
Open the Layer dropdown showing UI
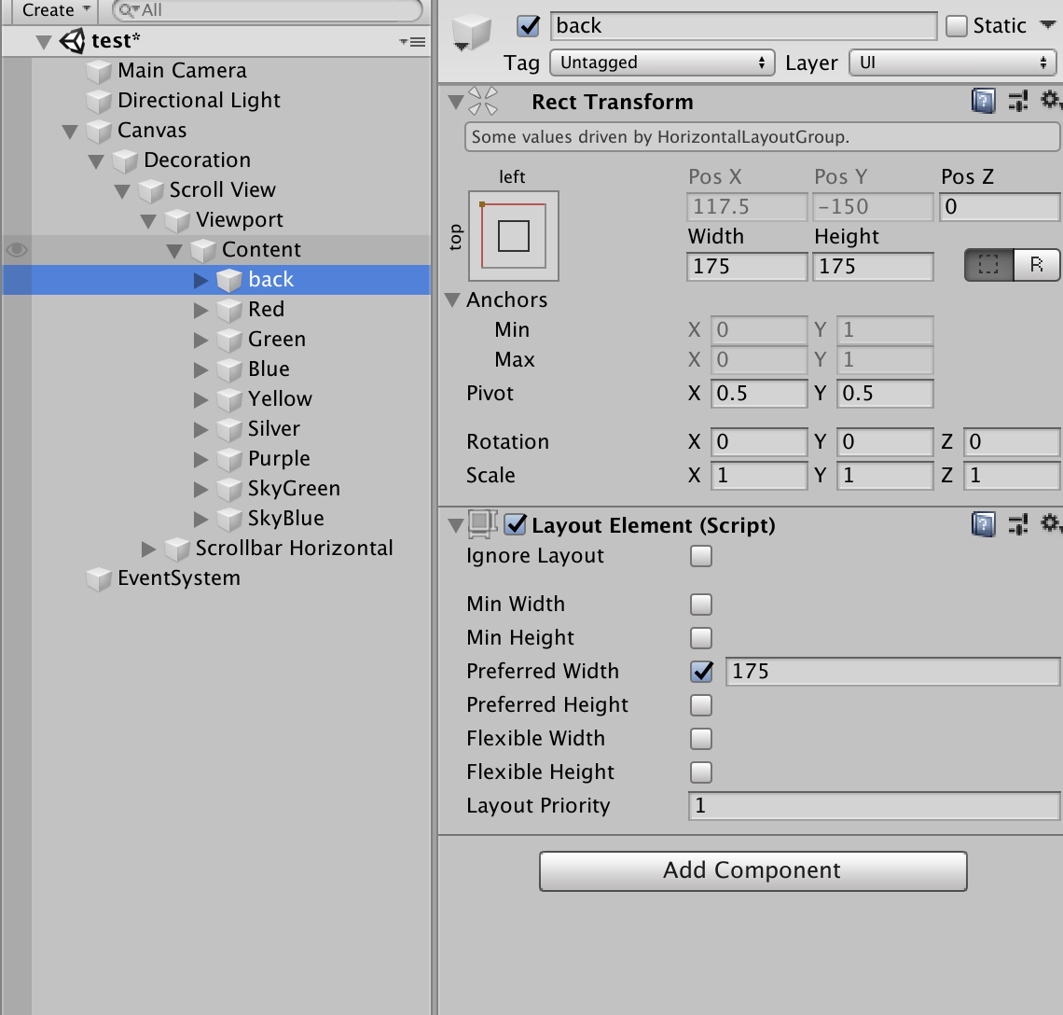(x=952, y=63)
